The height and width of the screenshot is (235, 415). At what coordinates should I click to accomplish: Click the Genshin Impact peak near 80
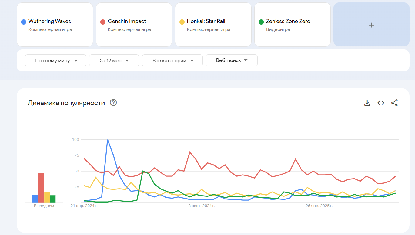pos(190,152)
